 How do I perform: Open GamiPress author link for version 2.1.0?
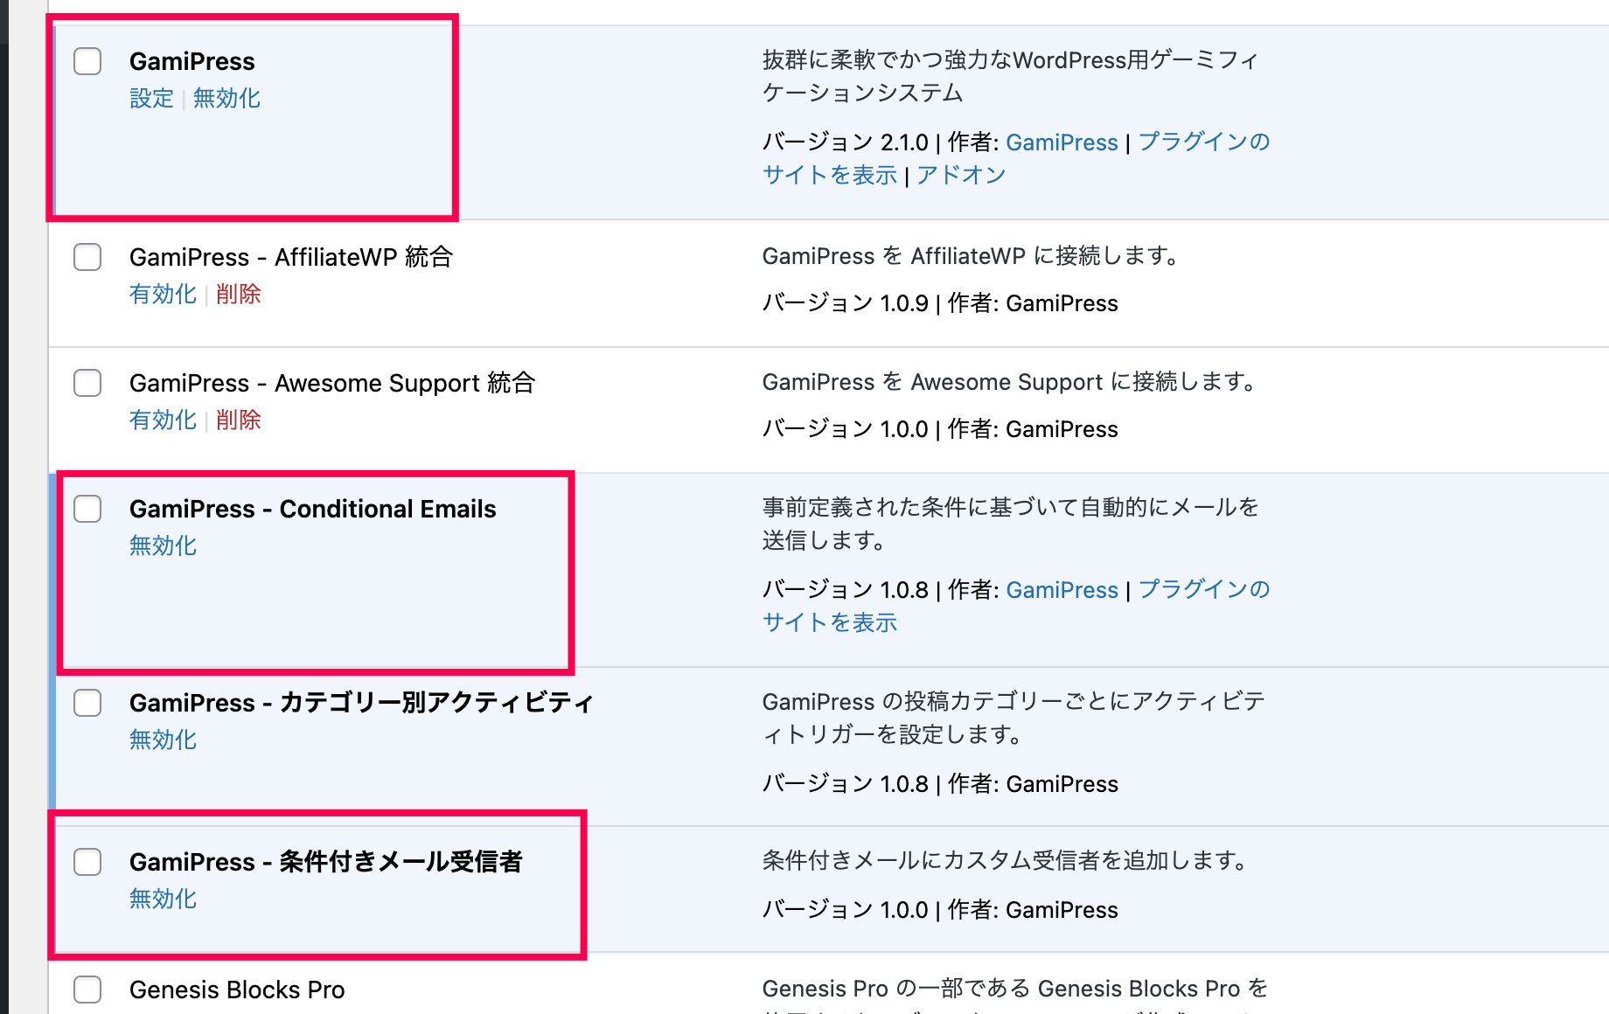tap(1062, 142)
